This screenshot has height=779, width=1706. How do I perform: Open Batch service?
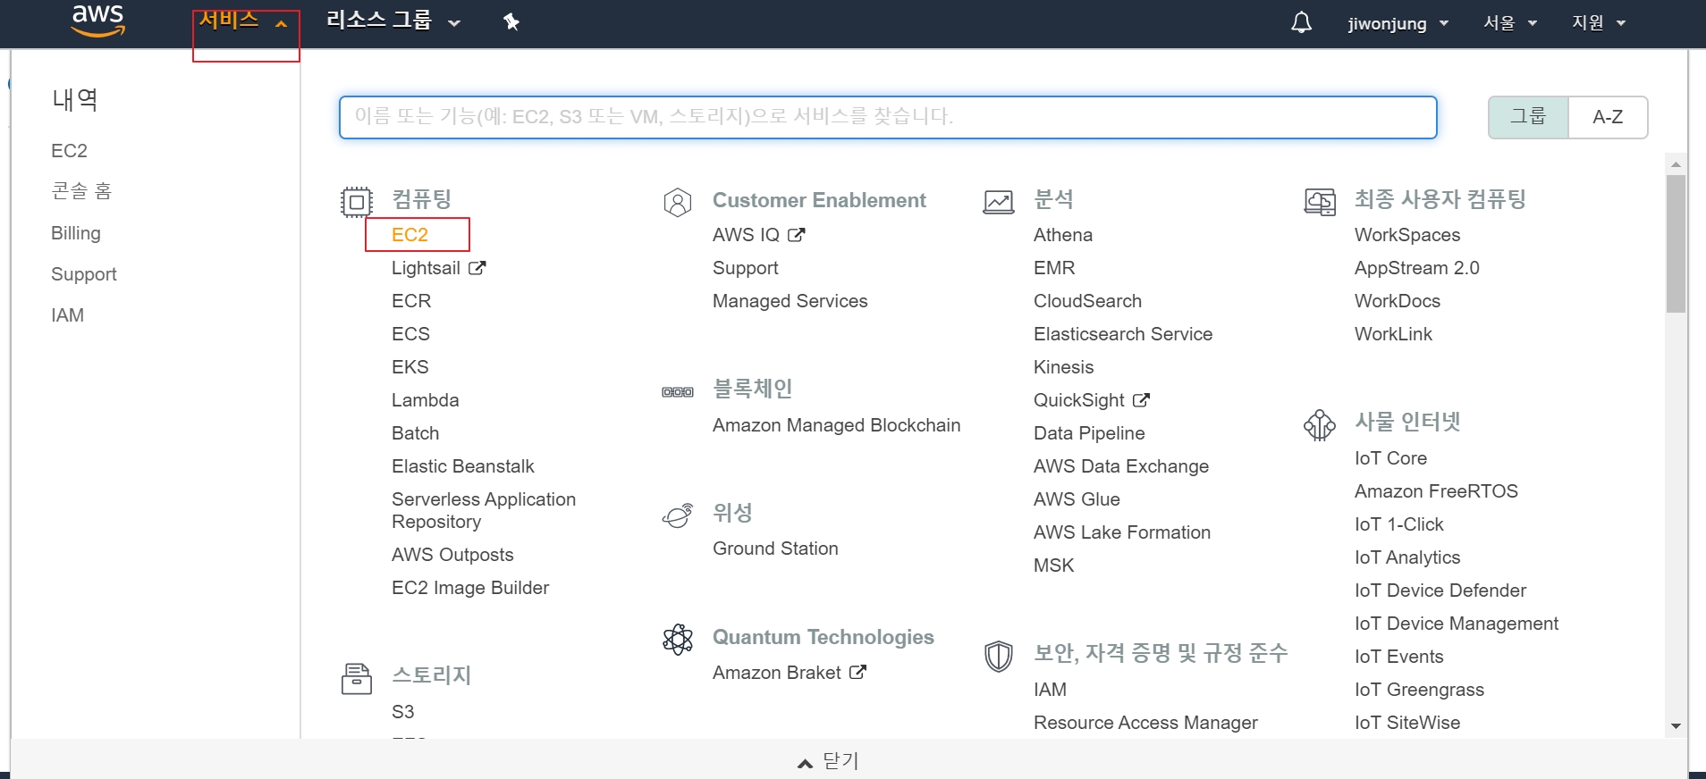pyautogui.click(x=415, y=433)
